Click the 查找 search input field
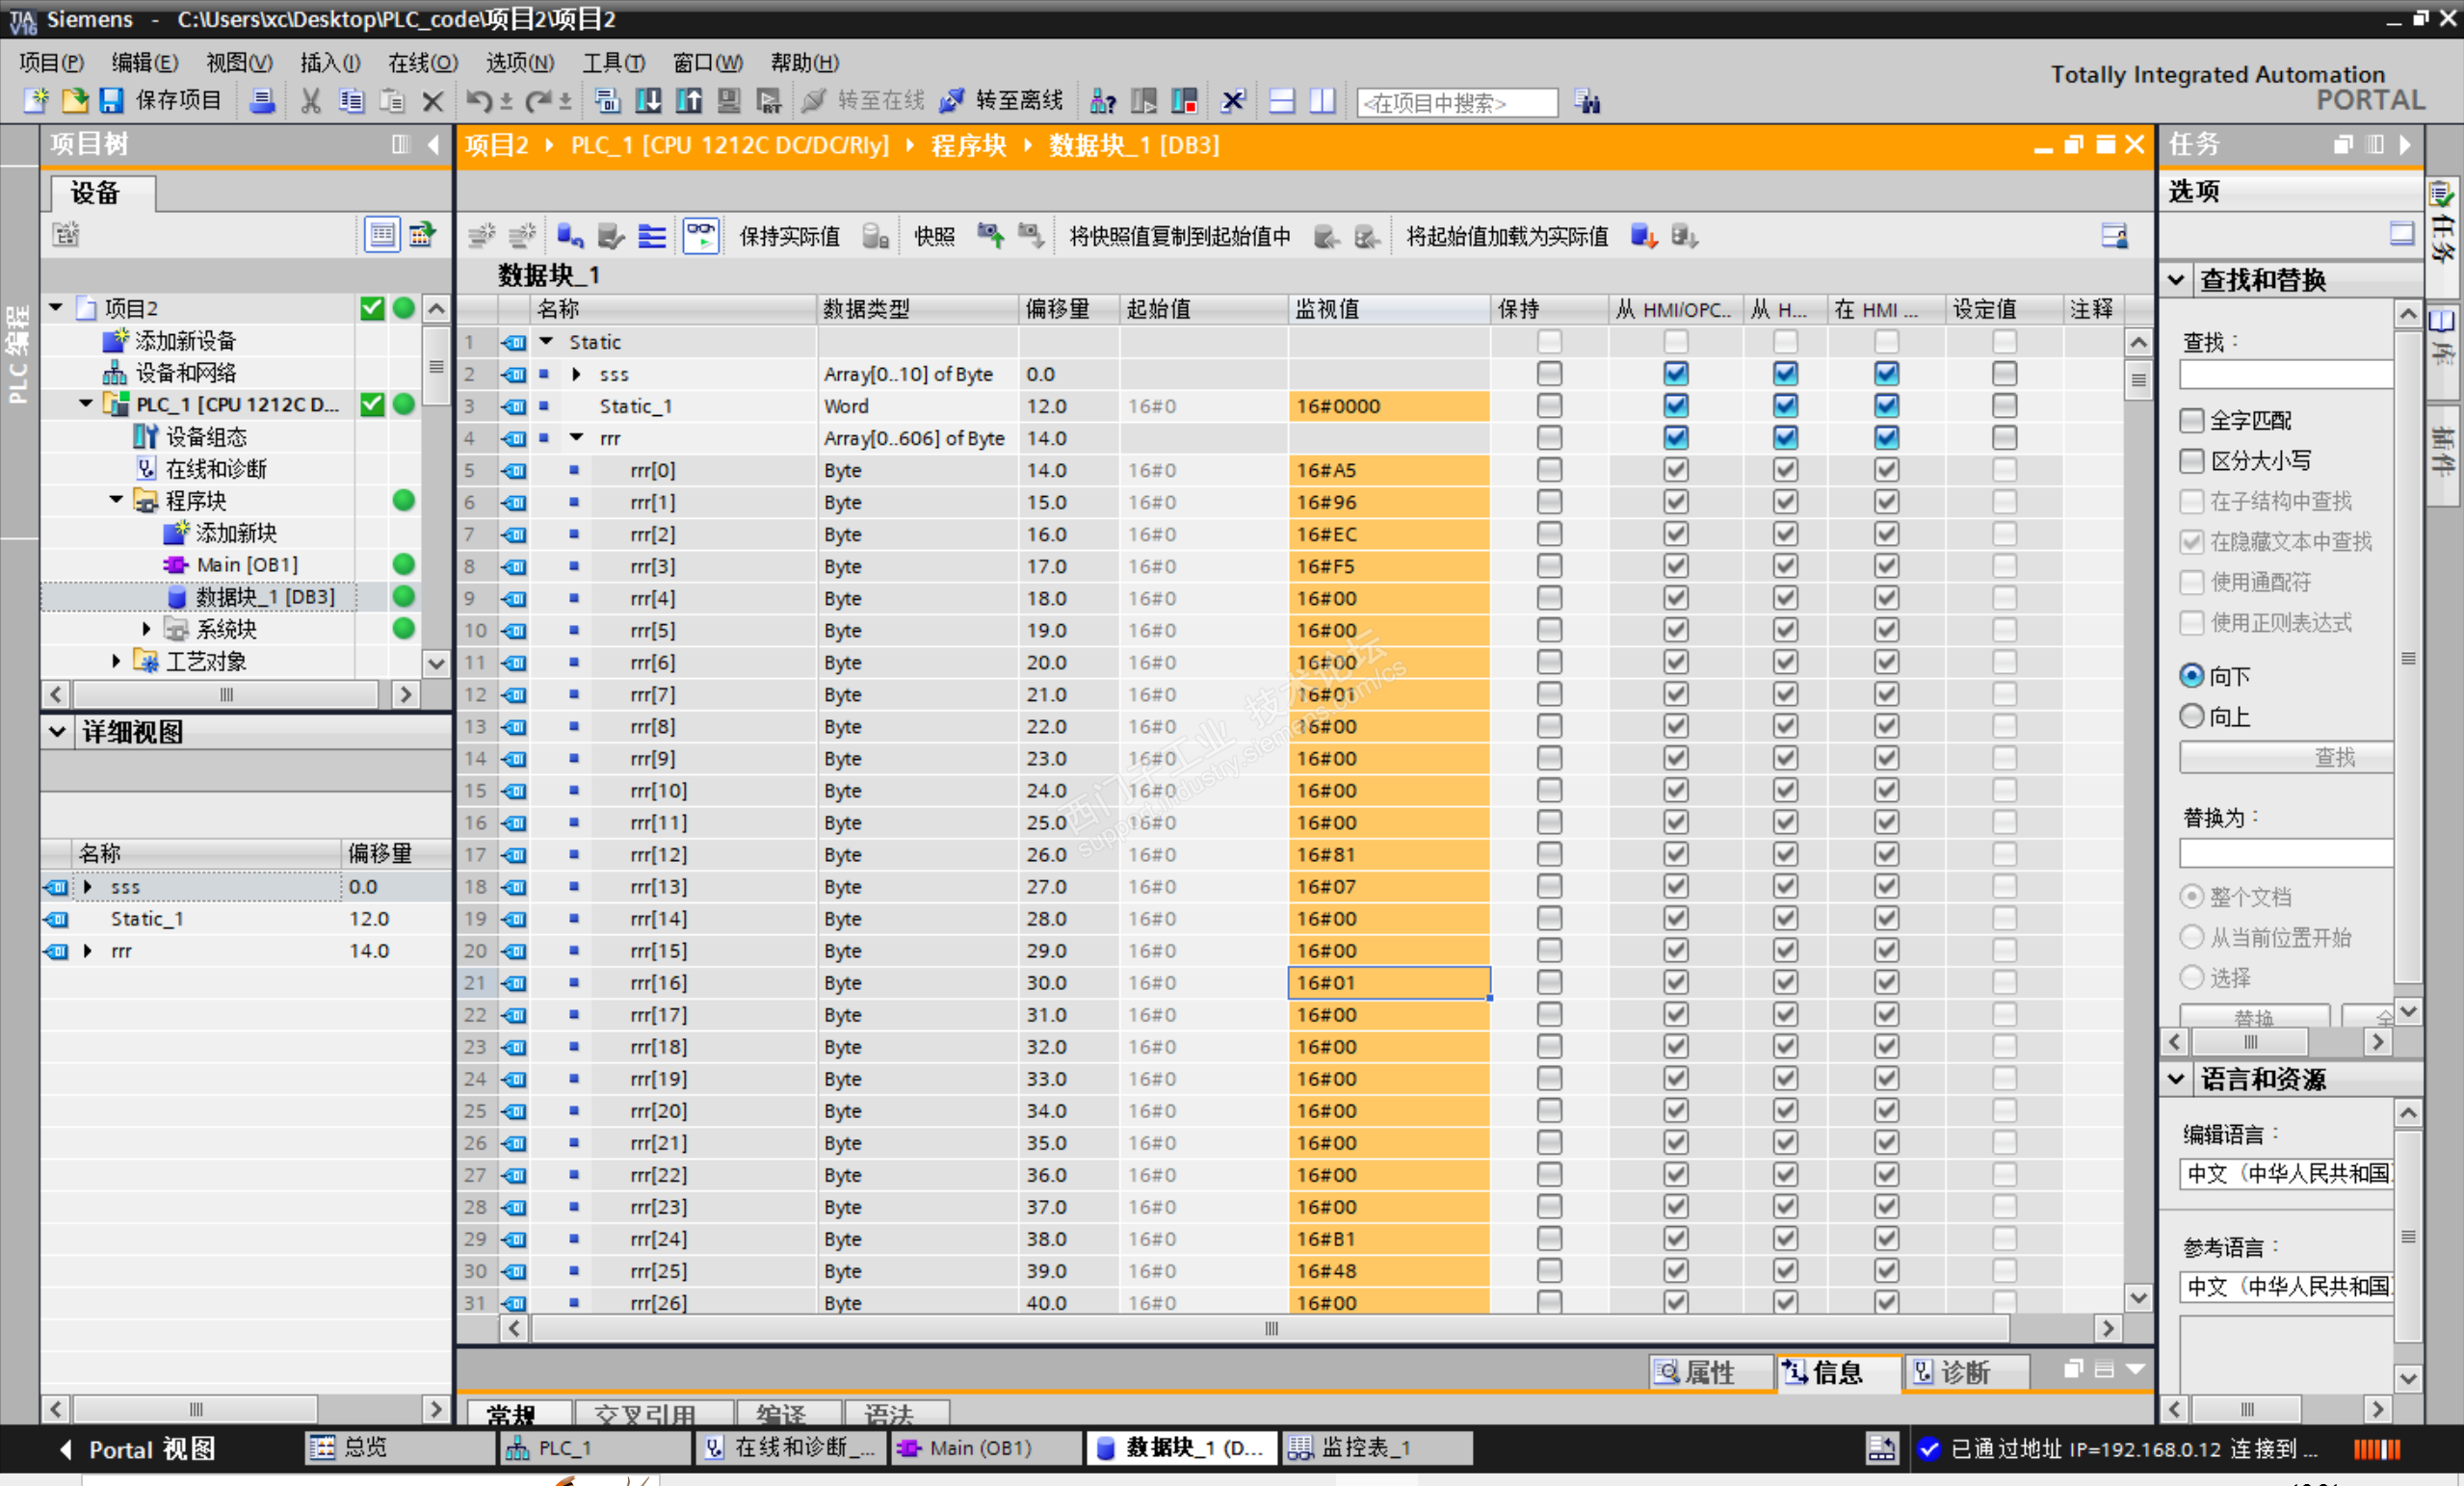 [x=2285, y=376]
